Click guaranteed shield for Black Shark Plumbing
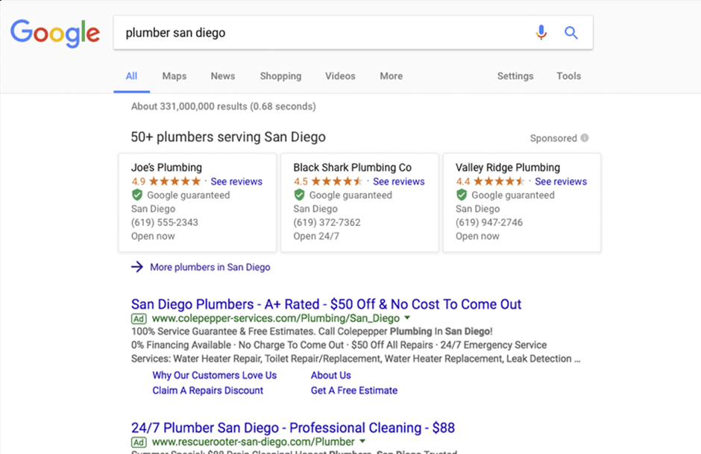Screen dimensions: 701x454 click(x=299, y=195)
